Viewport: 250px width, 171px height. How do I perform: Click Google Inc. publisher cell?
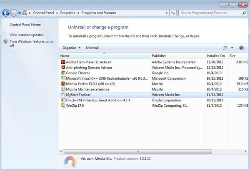coord(160,73)
